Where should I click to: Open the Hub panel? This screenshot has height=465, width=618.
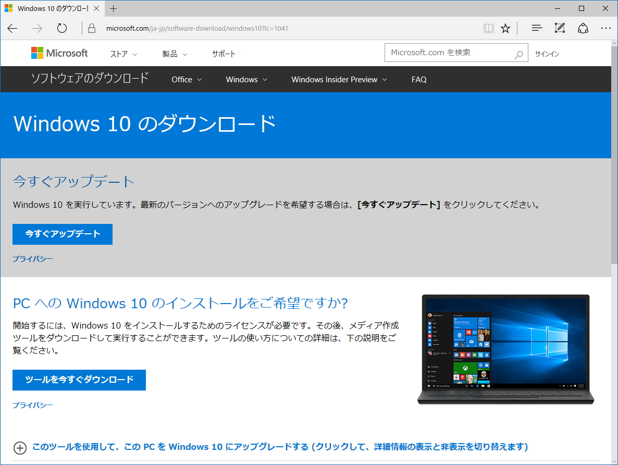pos(536,28)
